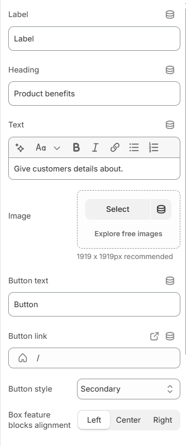186x446 pixels.
Task: Click the dynamic source icon beside Select
Action: pyautogui.click(x=161, y=209)
